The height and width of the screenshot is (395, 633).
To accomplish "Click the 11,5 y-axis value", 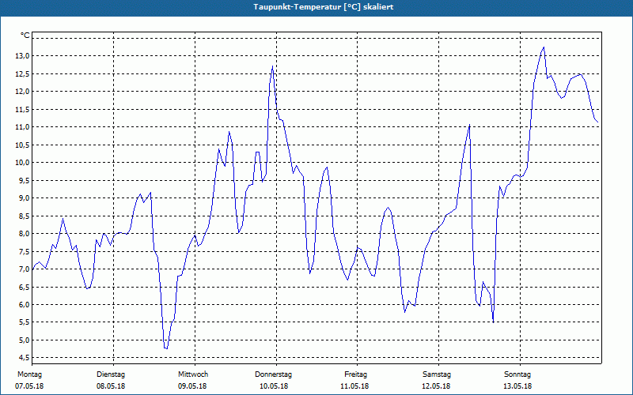I will tap(22, 109).
